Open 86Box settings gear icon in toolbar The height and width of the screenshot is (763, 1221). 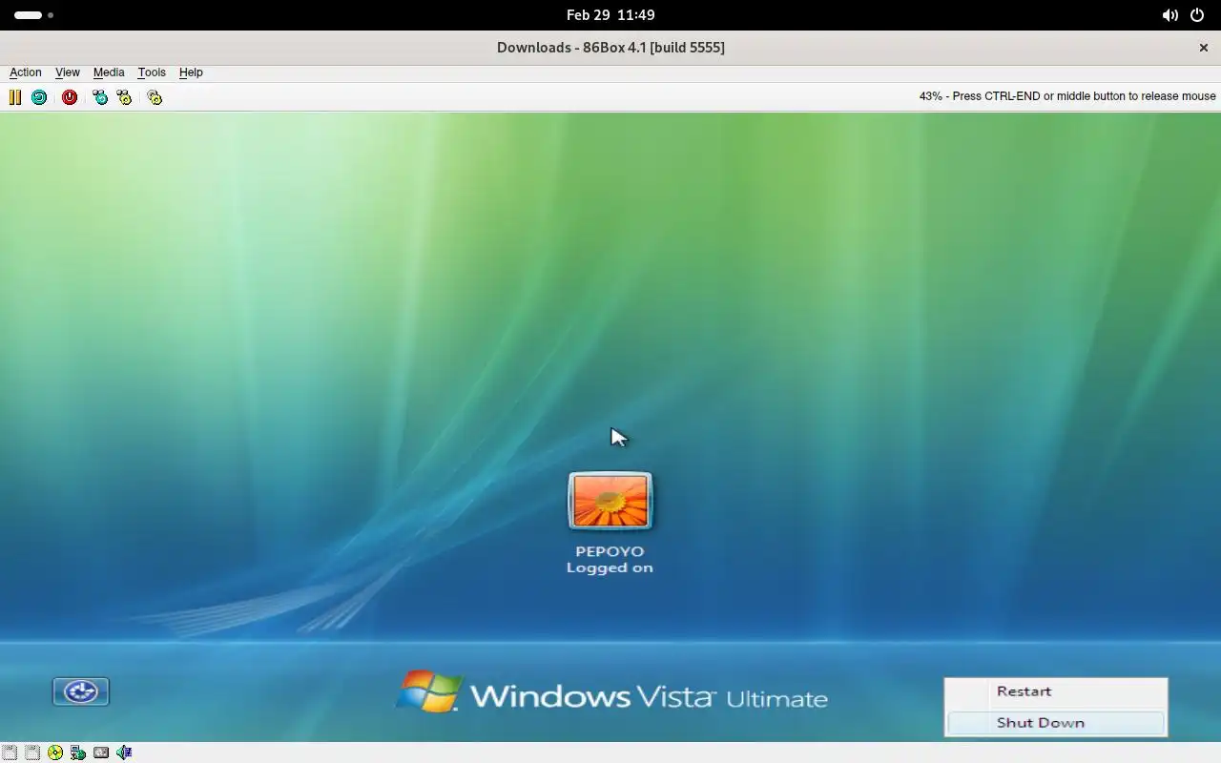pos(155,97)
